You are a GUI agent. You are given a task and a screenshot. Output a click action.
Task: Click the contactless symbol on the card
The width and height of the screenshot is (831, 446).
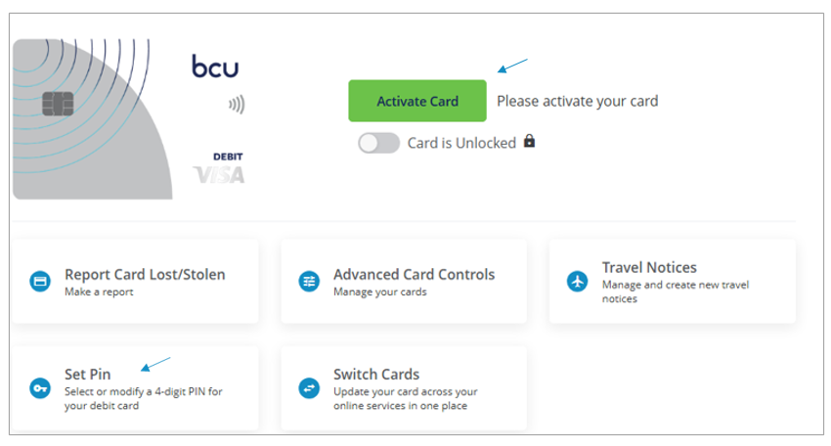[x=236, y=103]
